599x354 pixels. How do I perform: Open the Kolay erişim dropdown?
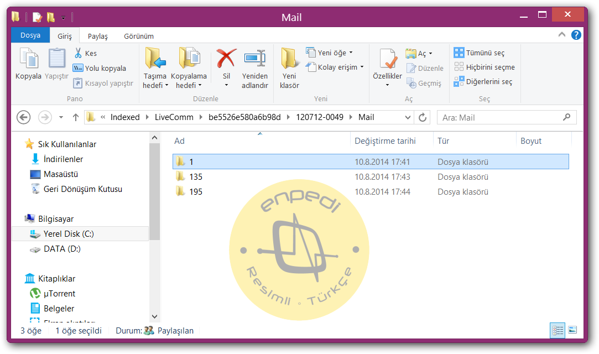pos(335,67)
